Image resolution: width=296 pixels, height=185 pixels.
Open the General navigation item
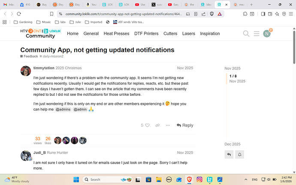(x=91, y=33)
